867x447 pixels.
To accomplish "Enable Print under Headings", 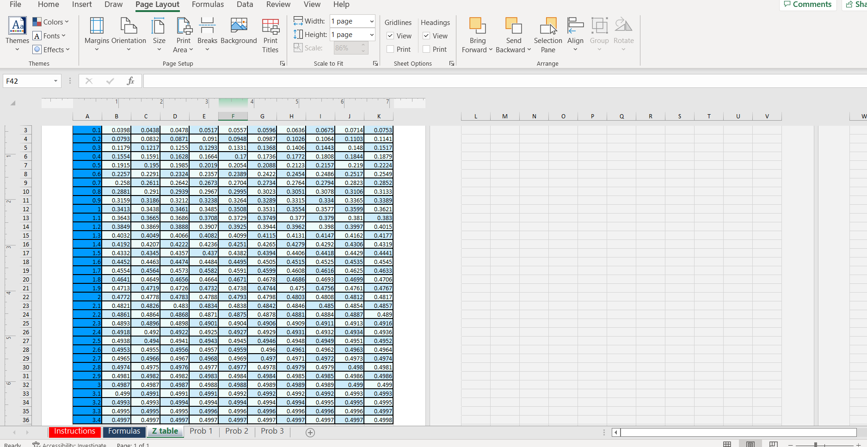I will pos(426,49).
